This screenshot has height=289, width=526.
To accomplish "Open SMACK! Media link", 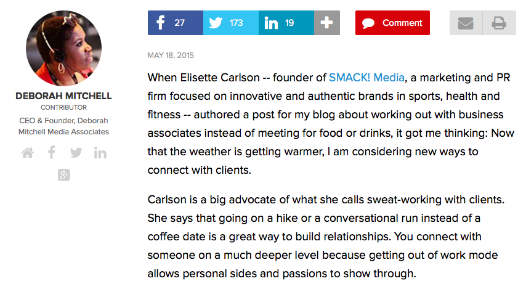I will (366, 78).
